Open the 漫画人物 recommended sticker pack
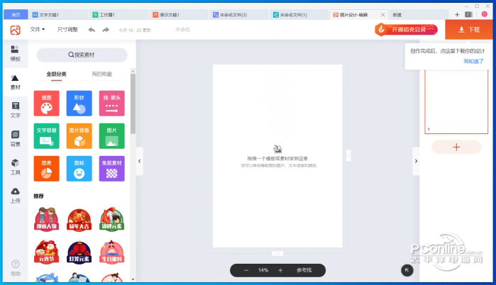This screenshot has width=496, height=285. pyautogui.click(x=47, y=219)
